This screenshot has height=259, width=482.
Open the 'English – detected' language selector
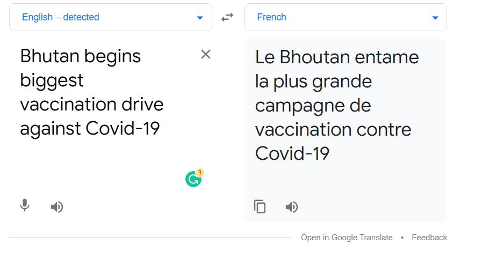coord(111,17)
